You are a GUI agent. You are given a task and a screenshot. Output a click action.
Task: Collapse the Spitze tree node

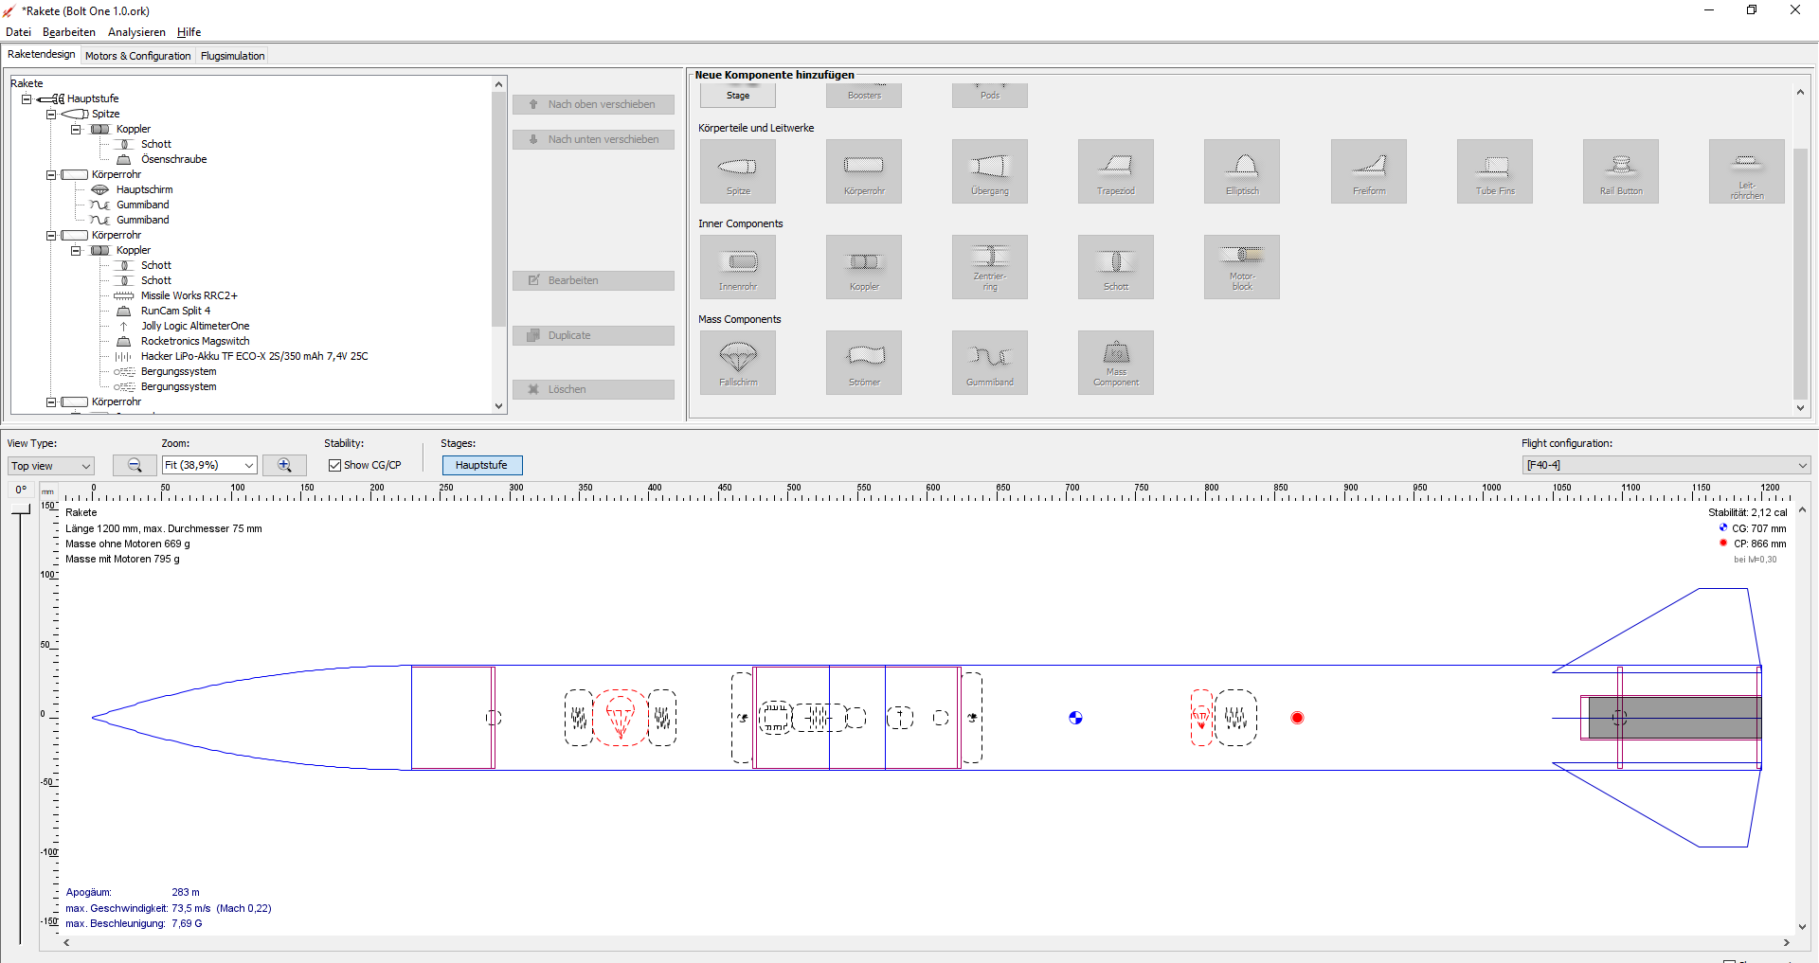(52, 114)
